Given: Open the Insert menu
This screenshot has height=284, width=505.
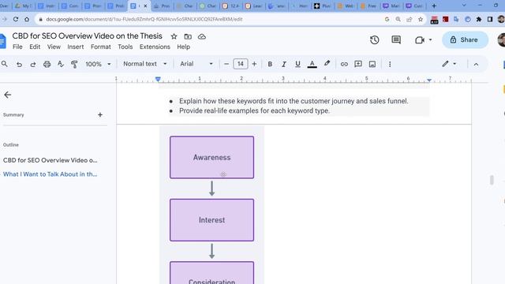Looking at the screenshot, I should coord(76,47).
